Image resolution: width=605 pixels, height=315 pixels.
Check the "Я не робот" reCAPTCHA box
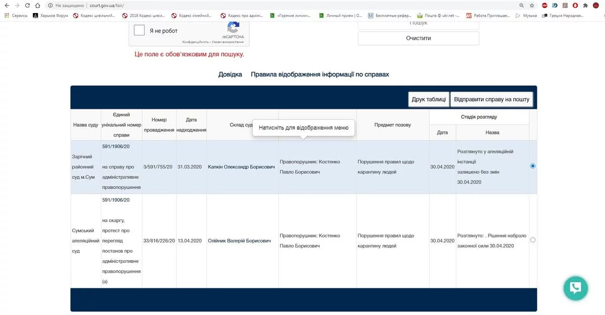point(140,31)
